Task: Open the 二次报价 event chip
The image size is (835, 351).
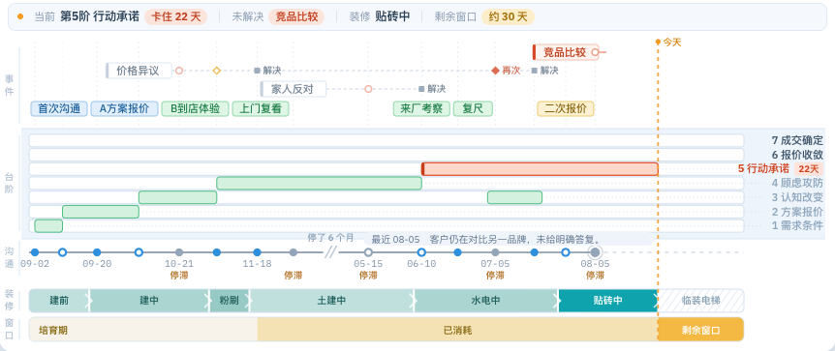Action: (566, 108)
